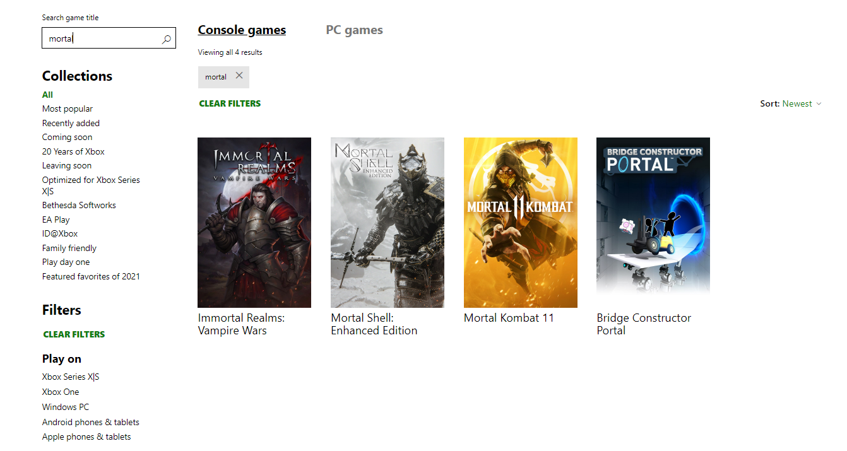The height and width of the screenshot is (451, 847).
Task: Click the search magnifier icon
Action: click(167, 39)
